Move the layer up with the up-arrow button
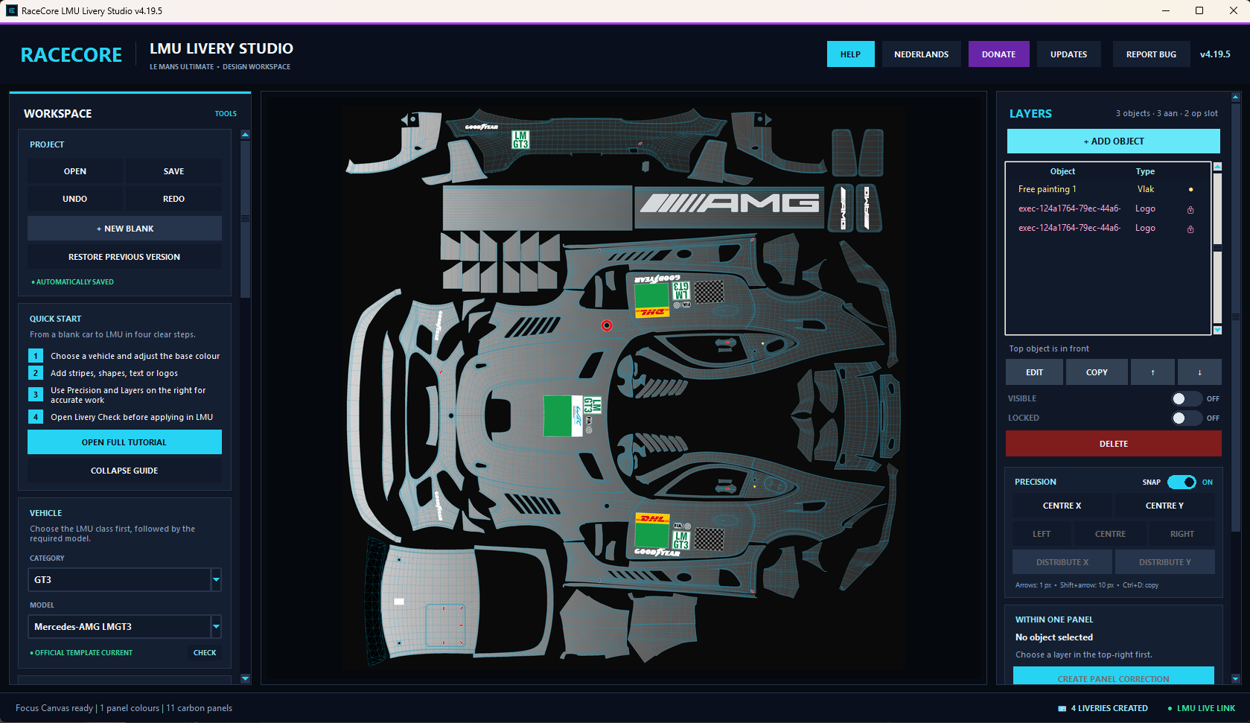This screenshot has width=1250, height=723. pos(1152,372)
